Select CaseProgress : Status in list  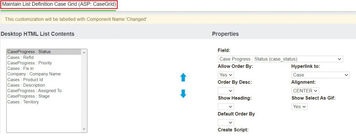point(44,52)
